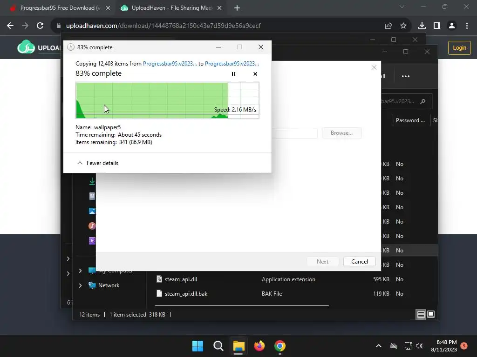Open Explorer See more options

click(406, 76)
